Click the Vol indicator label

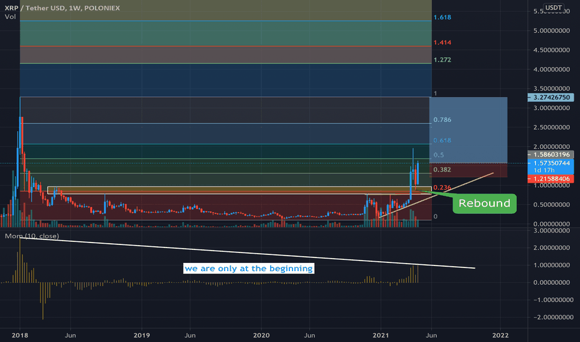(x=11, y=17)
